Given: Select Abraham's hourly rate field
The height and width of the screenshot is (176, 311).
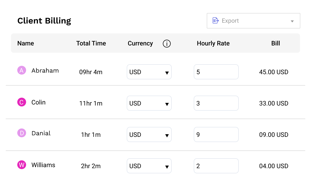Looking at the screenshot, I should click(216, 72).
